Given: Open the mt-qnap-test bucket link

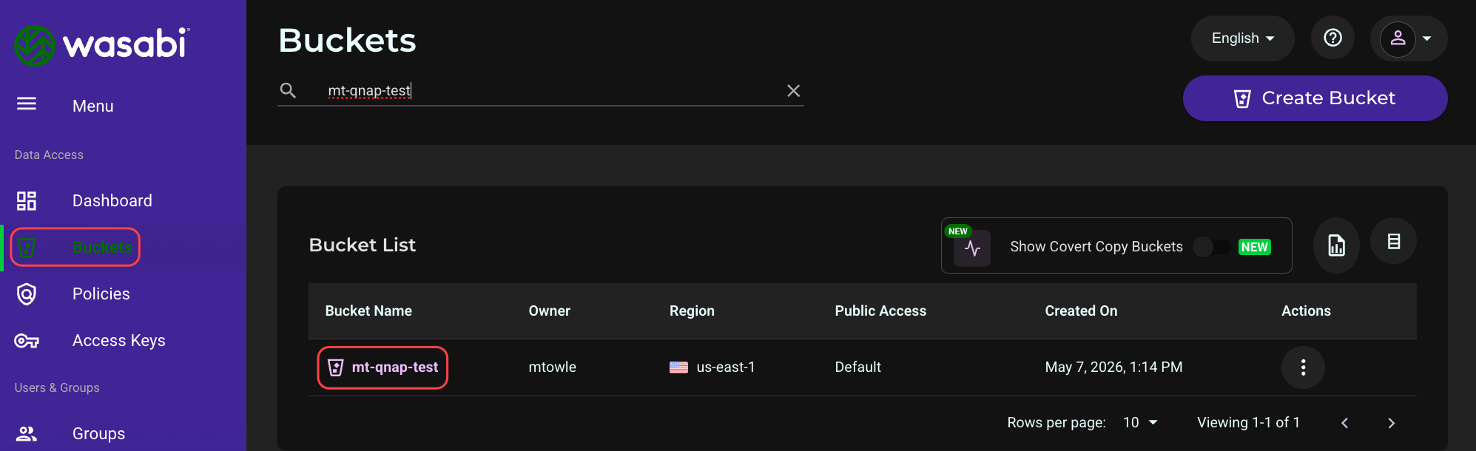Looking at the screenshot, I should point(395,367).
